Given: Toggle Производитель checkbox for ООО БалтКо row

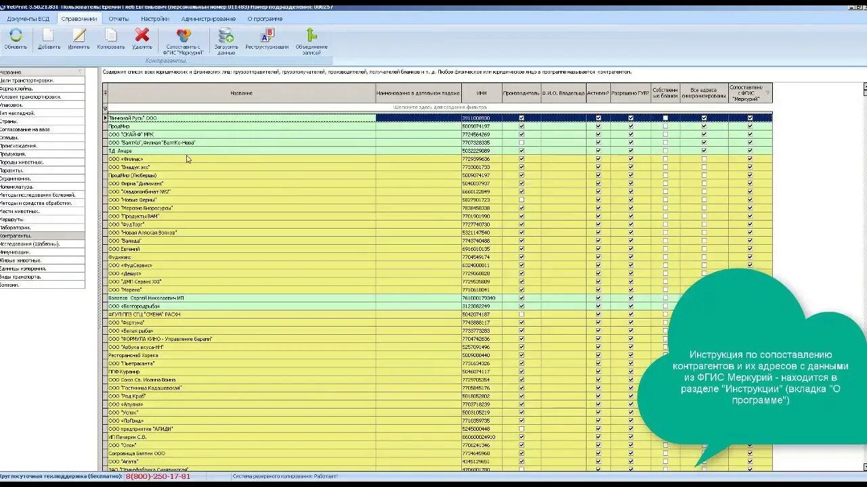Looking at the screenshot, I should point(521,143).
